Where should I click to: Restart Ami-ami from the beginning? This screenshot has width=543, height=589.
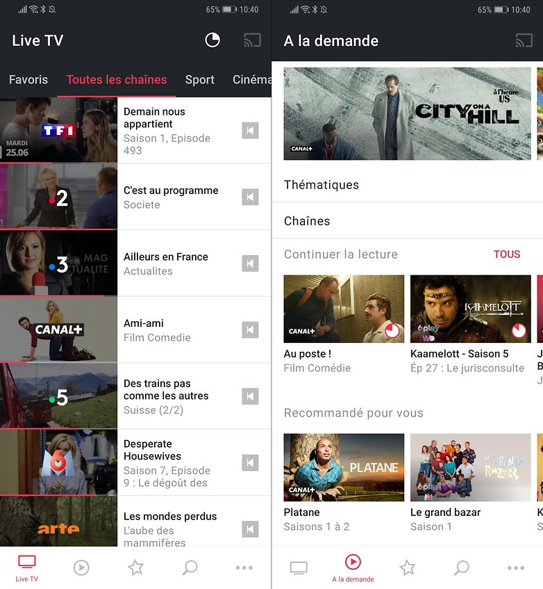(x=250, y=330)
